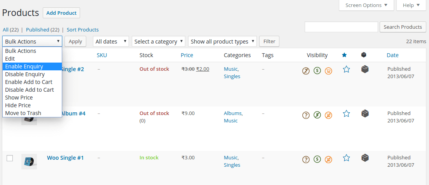Click the product type column header icon
This screenshot has width=429, height=185.
pos(364,55)
